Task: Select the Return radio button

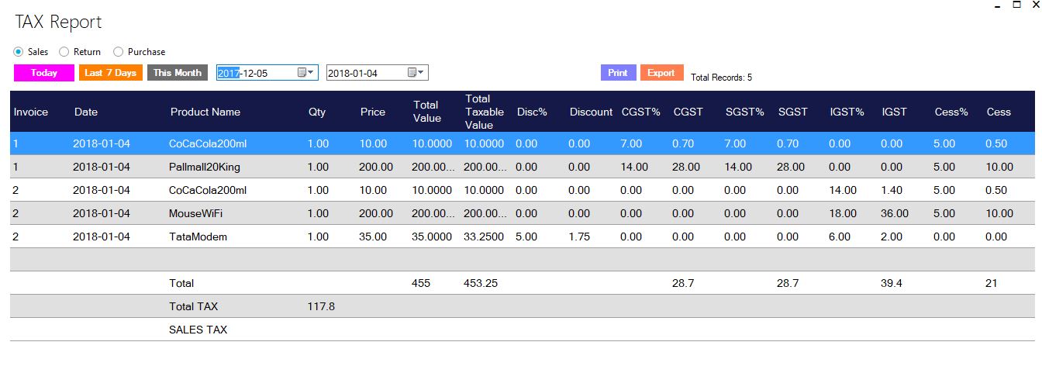Action: tap(64, 52)
